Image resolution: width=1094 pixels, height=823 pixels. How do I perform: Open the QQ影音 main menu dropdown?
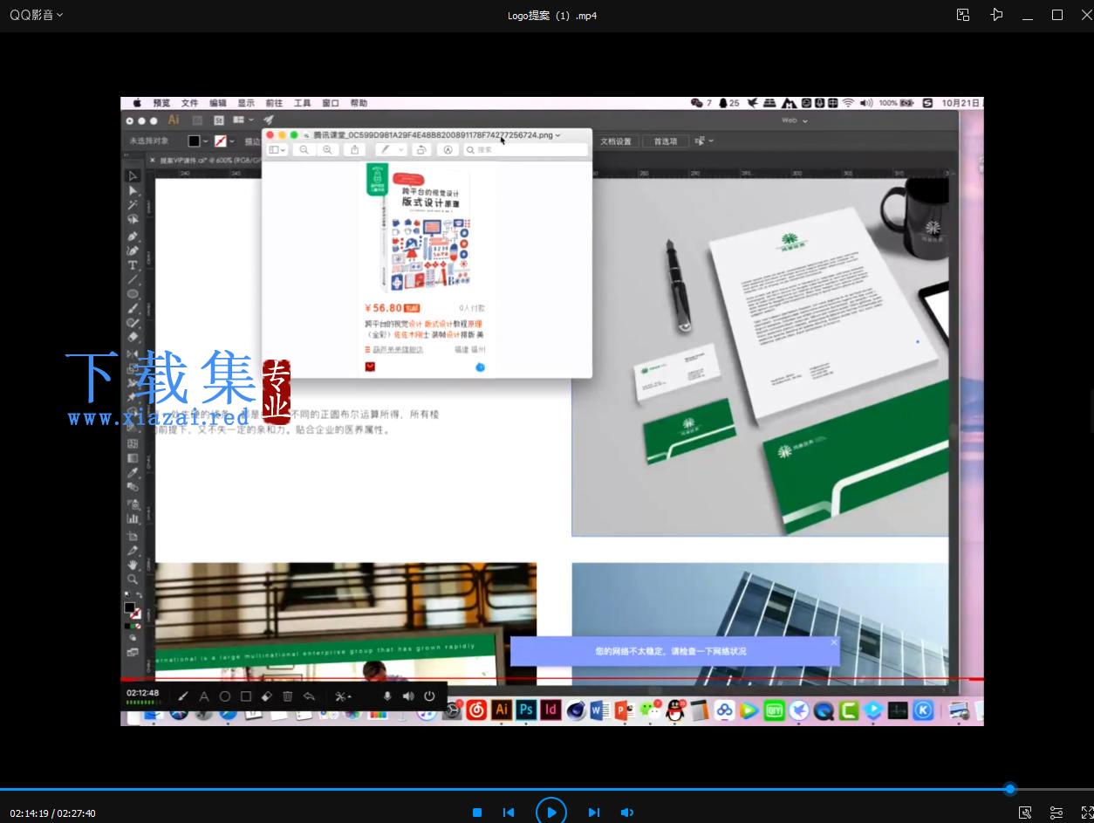coord(36,15)
